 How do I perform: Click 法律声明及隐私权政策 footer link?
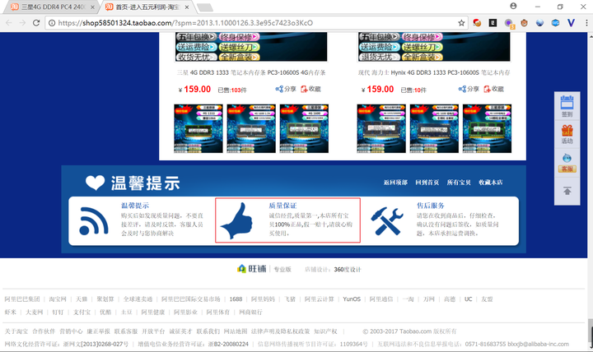280,331
